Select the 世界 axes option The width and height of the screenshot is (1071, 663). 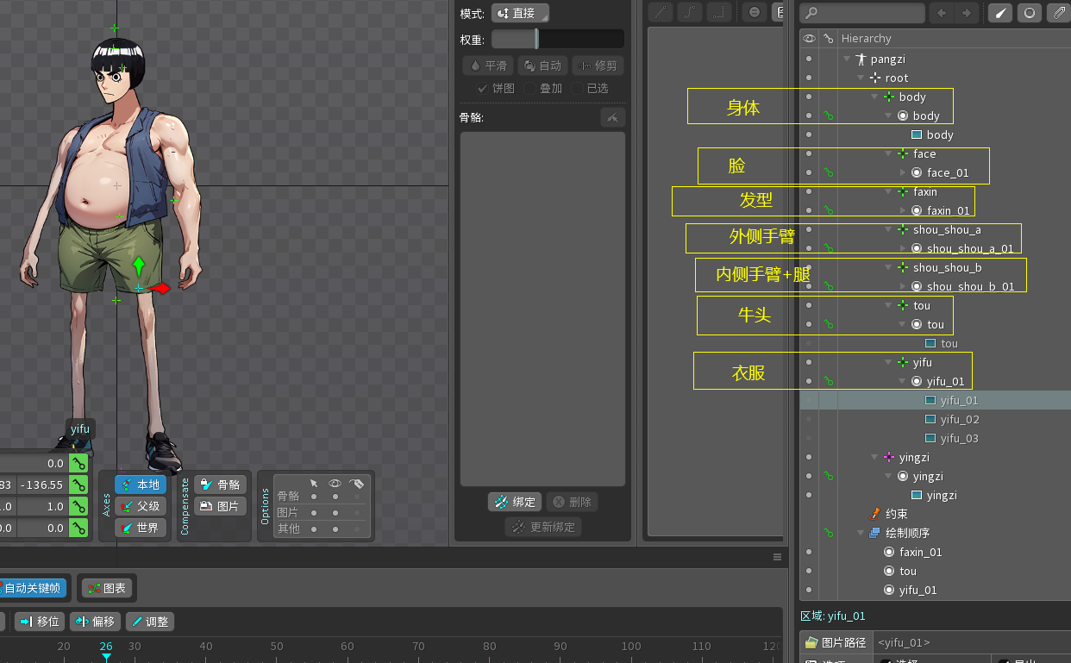[x=141, y=527]
